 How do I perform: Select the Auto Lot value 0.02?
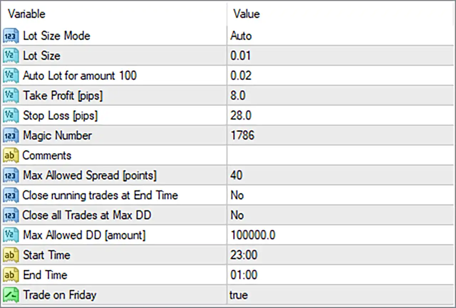pos(241,76)
